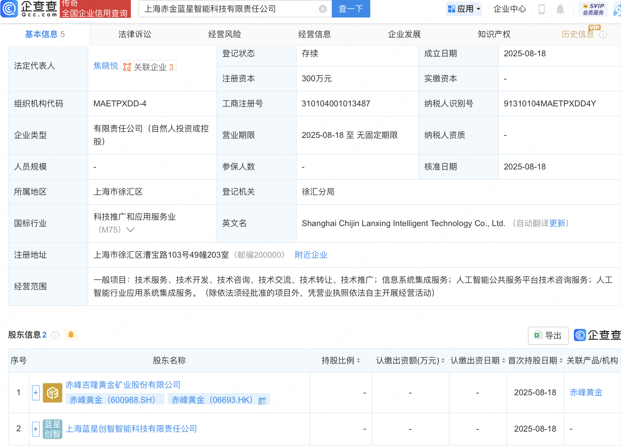The height and width of the screenshot is (446, 621).
Task: Click the HK stock chart icon after 06693.HK
Action: pos(262,401)
